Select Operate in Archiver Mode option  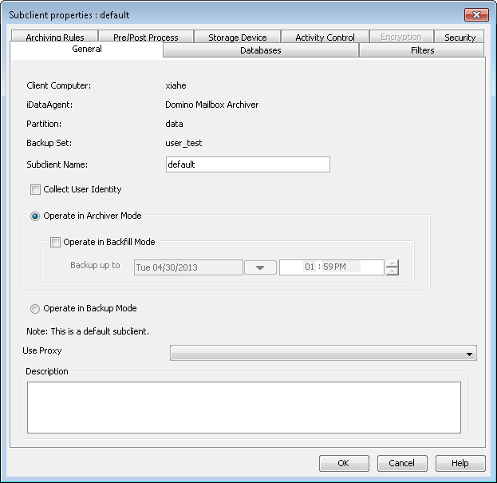point(35,216)
